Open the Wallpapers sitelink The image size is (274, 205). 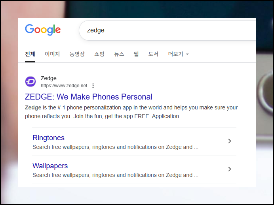click(x=50, y=166)
